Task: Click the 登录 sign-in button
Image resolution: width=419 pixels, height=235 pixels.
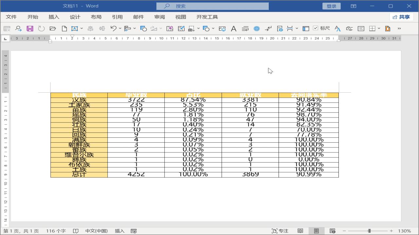Action: pos(332,6)
